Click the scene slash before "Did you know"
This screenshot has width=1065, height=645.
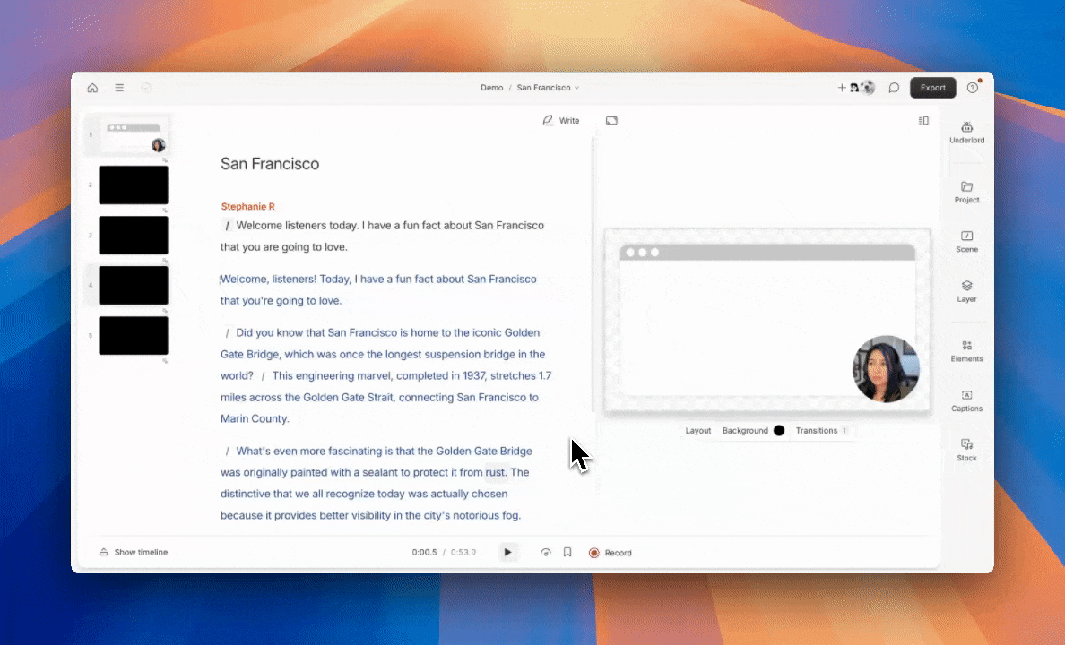(227, 332)
